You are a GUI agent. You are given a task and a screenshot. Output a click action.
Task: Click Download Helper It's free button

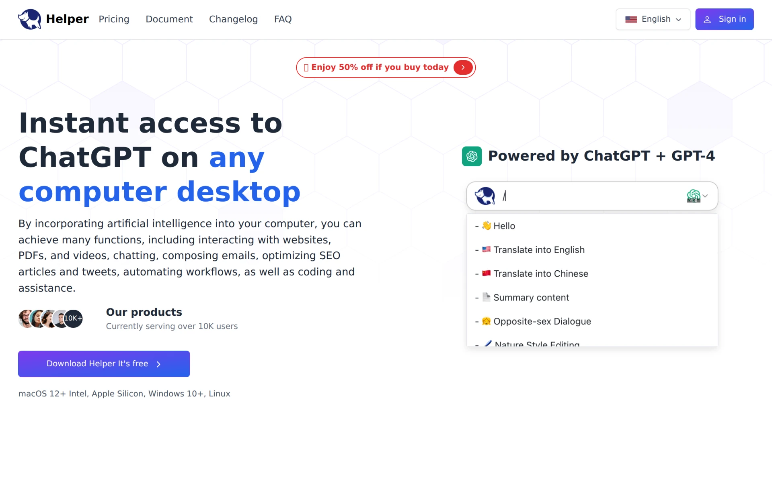point(104,364)
